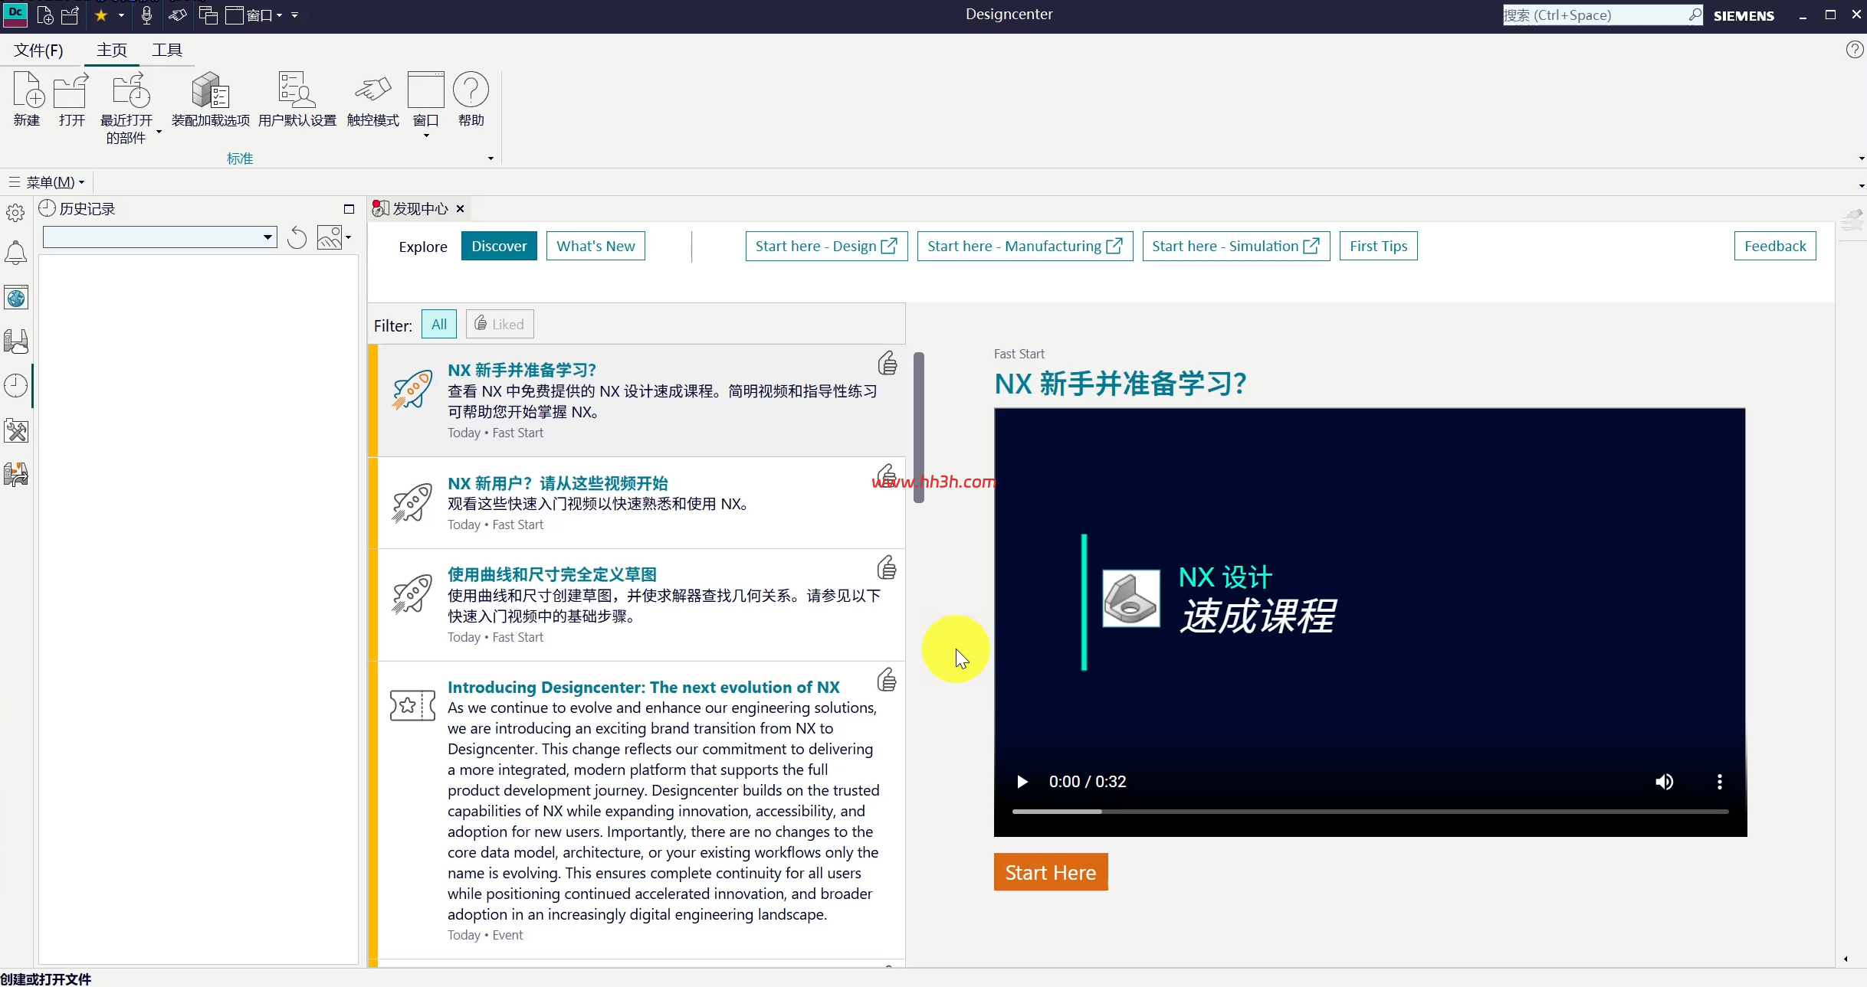Click the video progress bar

pyautogui.click(x=1370, y=811)
